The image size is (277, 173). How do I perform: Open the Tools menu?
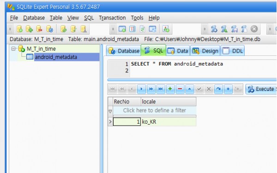pyautogui.click(x=137, y=18)
